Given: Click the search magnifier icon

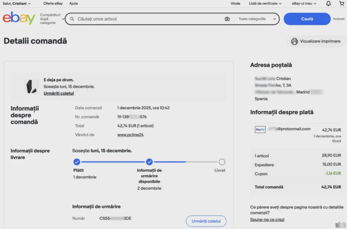Looking at the screenshot, I should pyautogui.click(x=72, y=19).
